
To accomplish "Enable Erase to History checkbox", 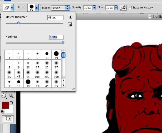I will pyautogui.click(x=130, y=8).
